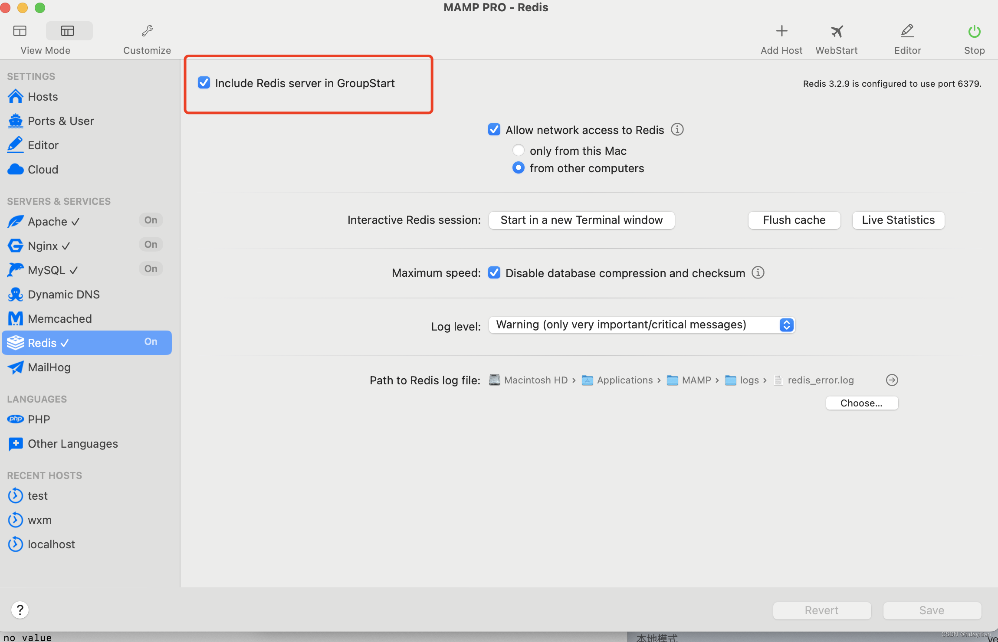Switch to the second View Mode layout icon
The height and width of the screenshot is (642, 998).
[68, 31]
